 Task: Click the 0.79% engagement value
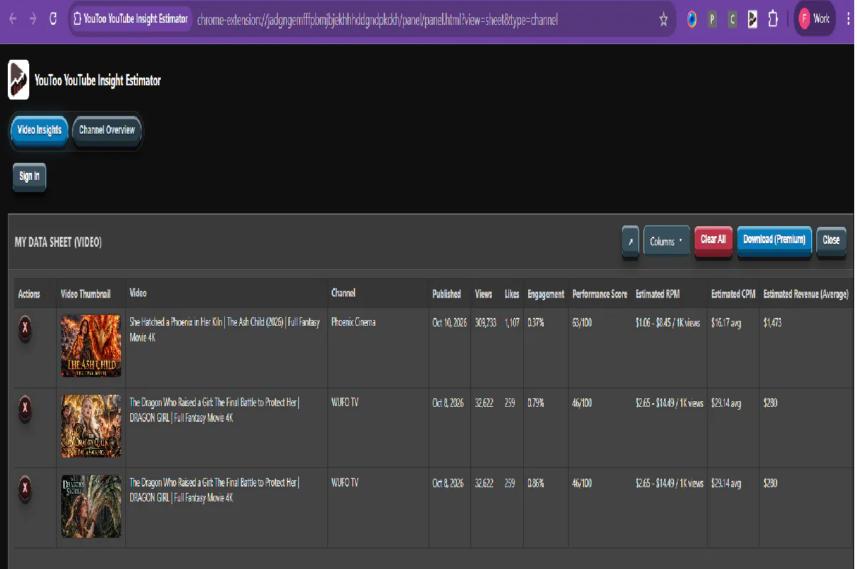coord(536,403)
